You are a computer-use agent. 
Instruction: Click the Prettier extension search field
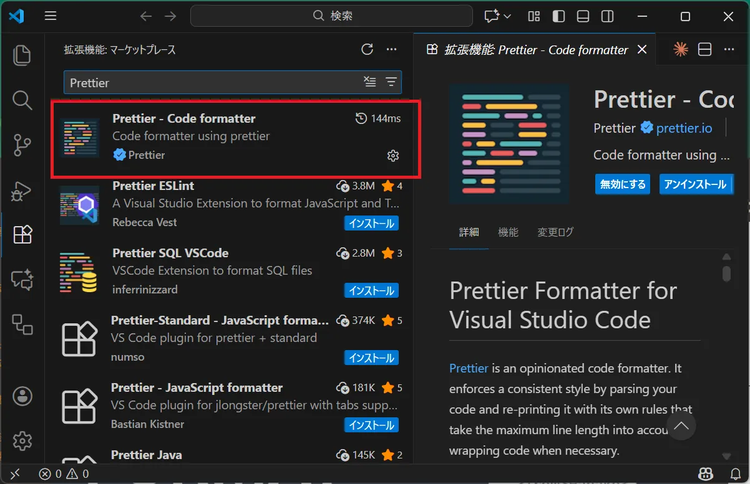212,82
